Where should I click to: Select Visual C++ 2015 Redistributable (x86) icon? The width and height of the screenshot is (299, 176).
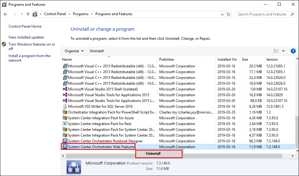[65, 83]
